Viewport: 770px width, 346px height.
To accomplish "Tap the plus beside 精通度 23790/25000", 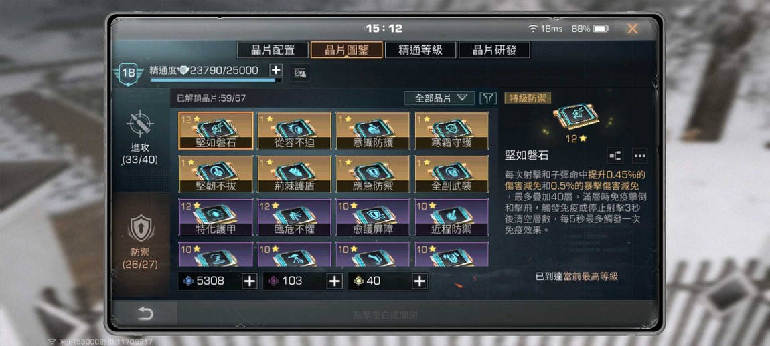I will (x=276, y=70).
